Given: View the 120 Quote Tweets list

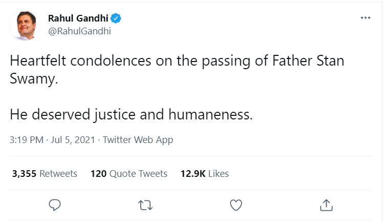Looking at the screenshot, I should pyautogui.click(x=129, y=174).
